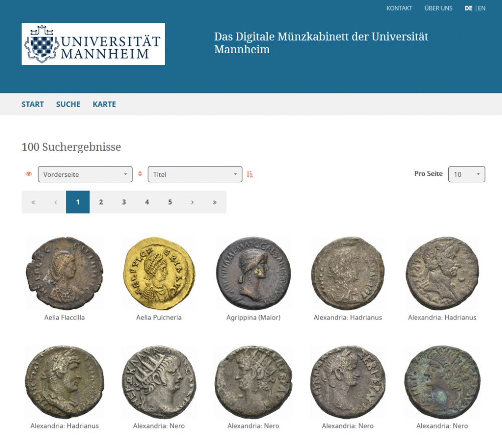
Task: Click the previous page chevron
Action: pos(55,202)
